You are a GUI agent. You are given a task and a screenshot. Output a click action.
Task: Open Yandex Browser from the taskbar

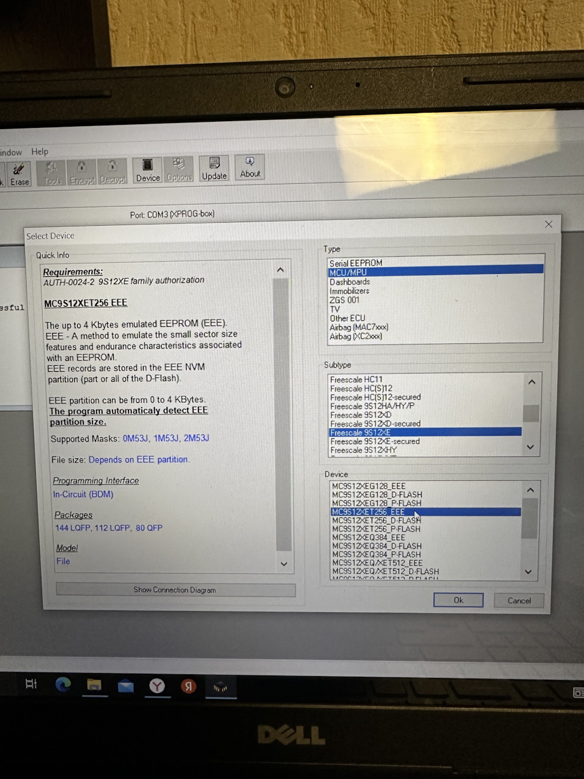coord(158,686)
